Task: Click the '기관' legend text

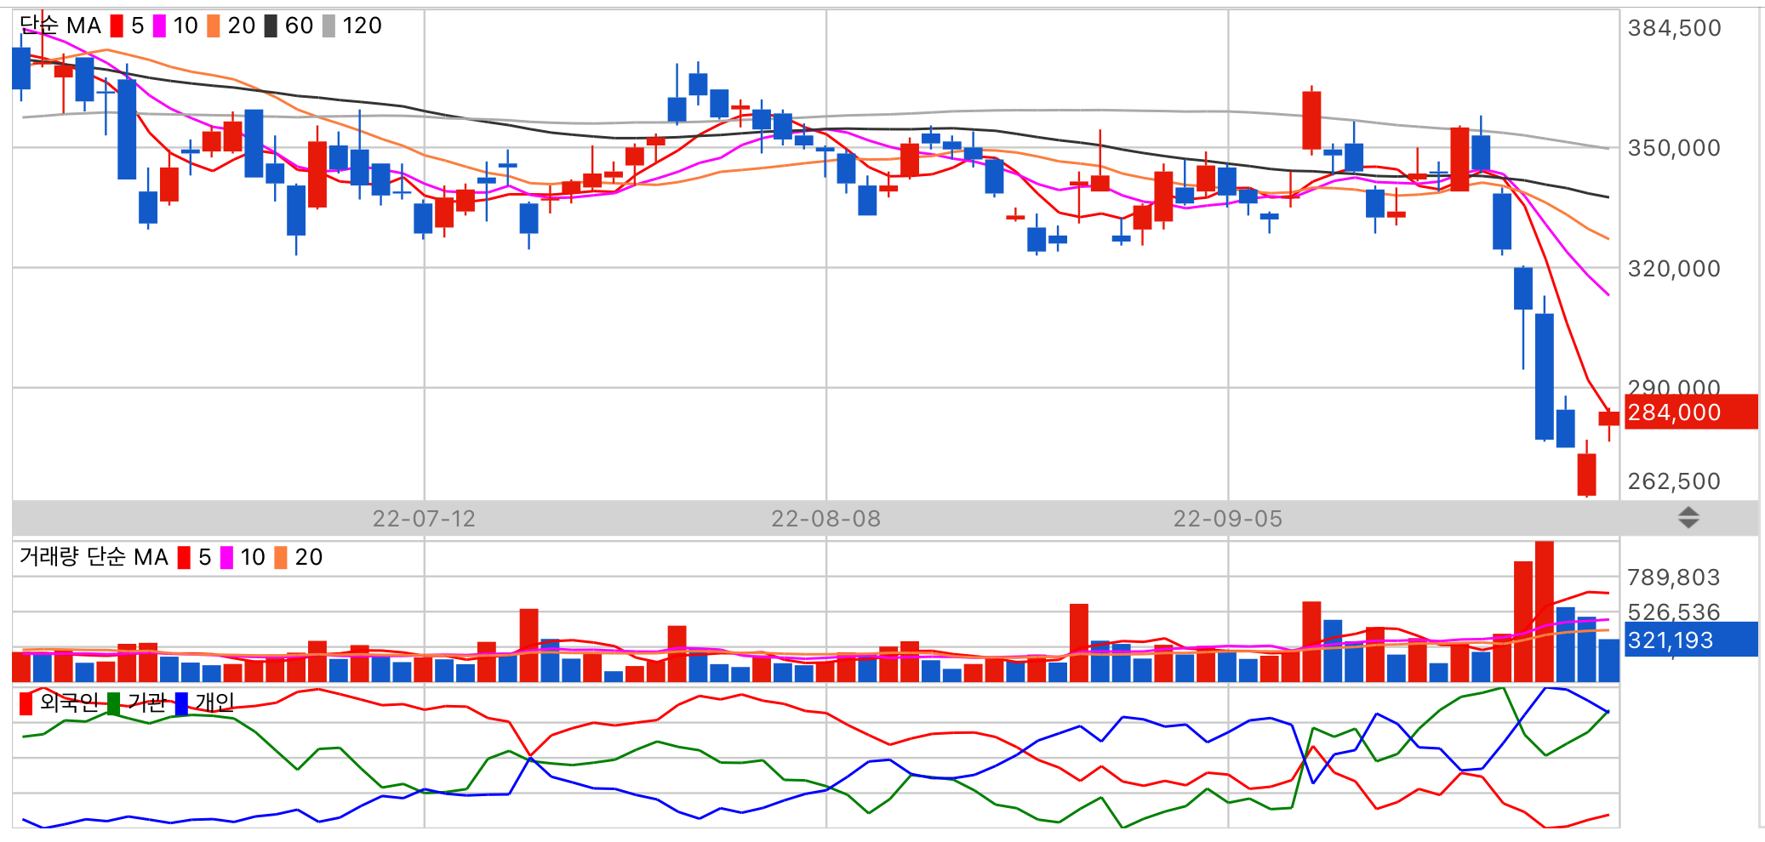Action: pos(147,703)
